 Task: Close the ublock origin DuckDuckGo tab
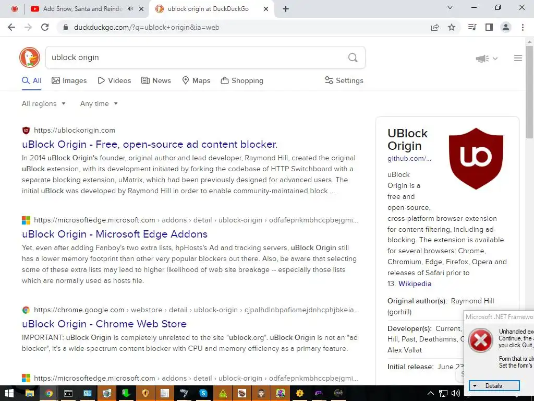pos(266,9)
